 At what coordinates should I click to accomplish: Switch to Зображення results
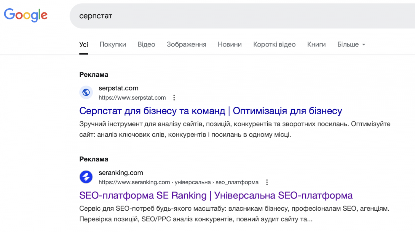pos(186,44)
